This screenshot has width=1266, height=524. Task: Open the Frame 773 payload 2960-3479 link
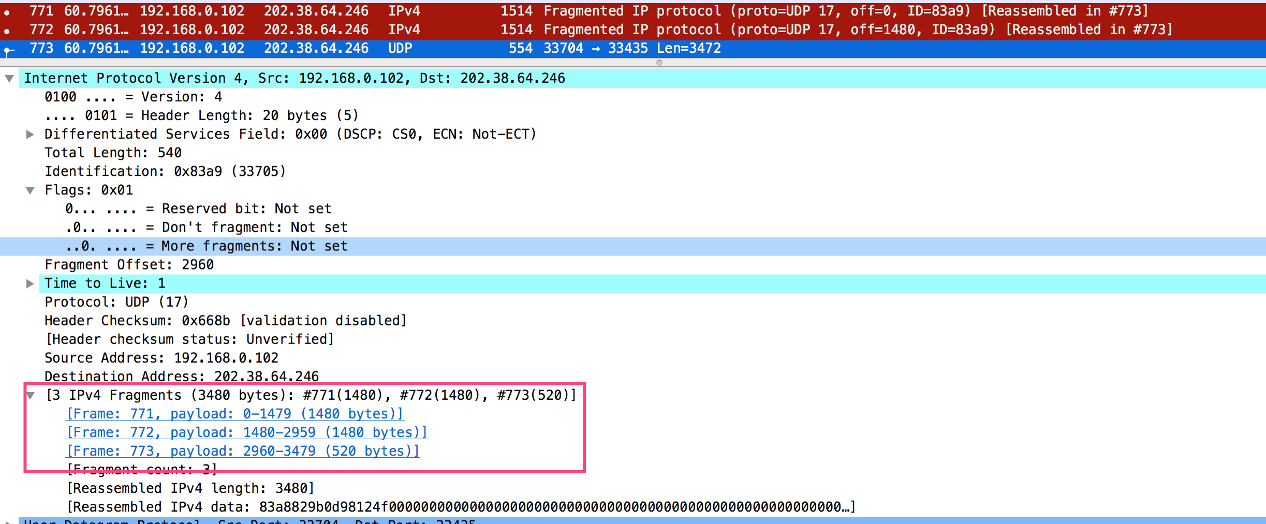(x=242, y=451)
